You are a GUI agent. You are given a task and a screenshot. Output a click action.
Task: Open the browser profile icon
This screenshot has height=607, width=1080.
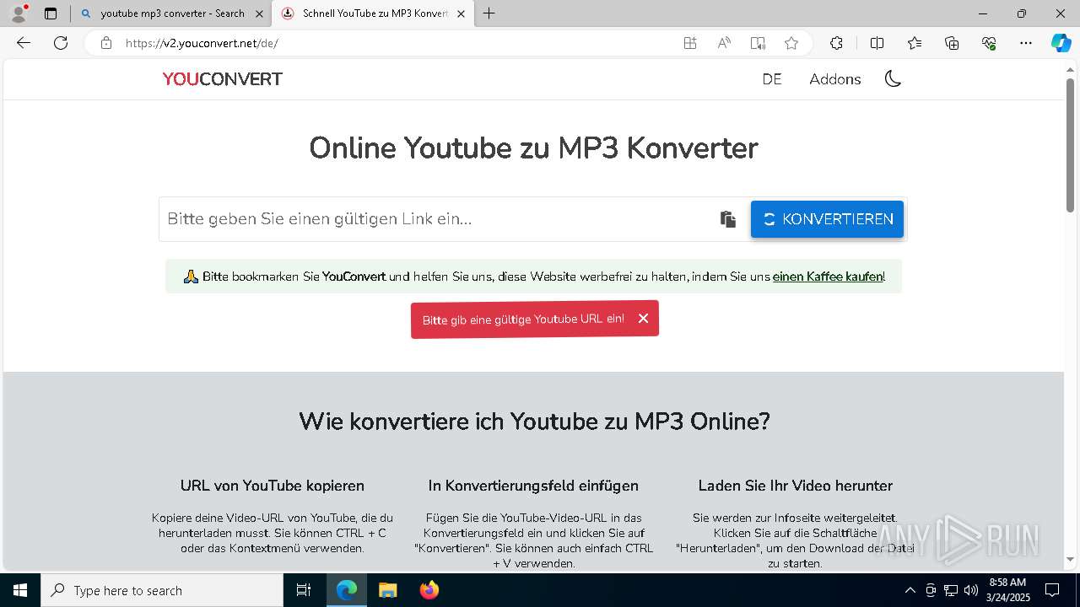point(19,13)
